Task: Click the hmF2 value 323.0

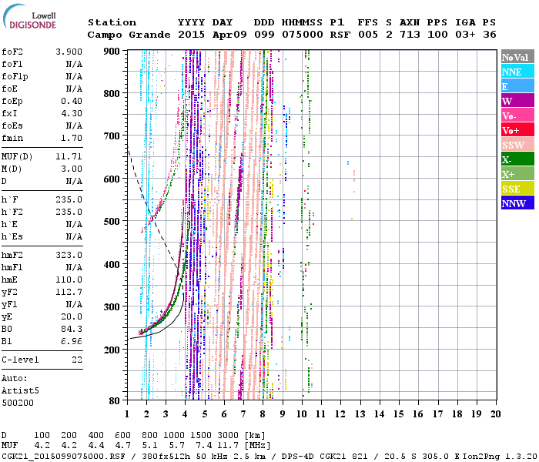Action: tap(69, 256)
